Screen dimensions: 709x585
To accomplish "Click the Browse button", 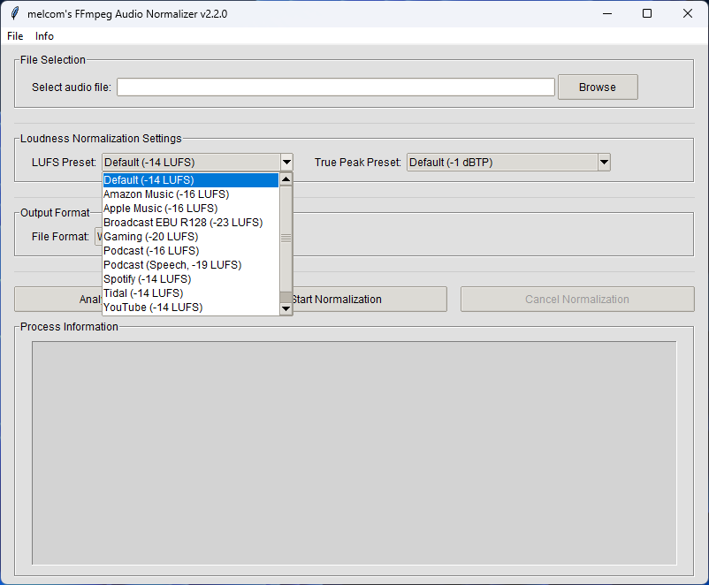I will click(x=597, y=87).
